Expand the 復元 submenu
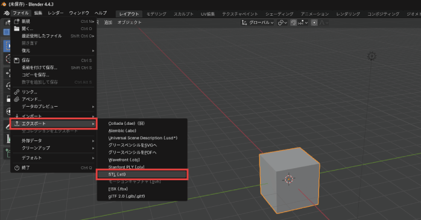This screenshot has width=421, height=220. point(54,51)
